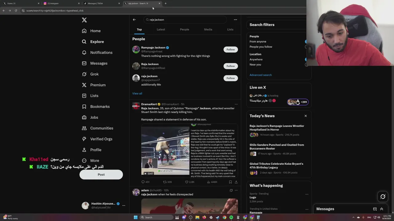Click the raja jackson search field
This screenshot has width=394, height=221.
pyautogui.click(x=185, y=20)
